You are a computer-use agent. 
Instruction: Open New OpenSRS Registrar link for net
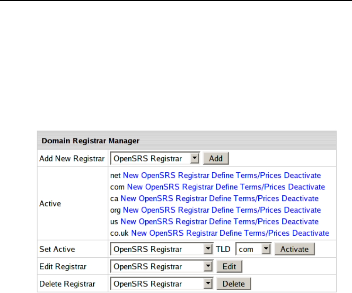click(x=166, y=175)
